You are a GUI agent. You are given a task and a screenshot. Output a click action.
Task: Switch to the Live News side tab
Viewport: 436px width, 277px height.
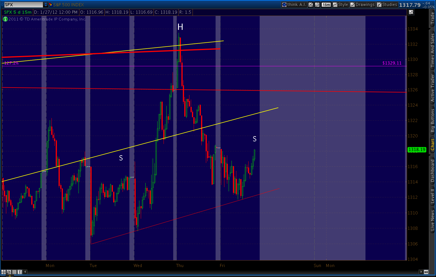pos(432,220)
